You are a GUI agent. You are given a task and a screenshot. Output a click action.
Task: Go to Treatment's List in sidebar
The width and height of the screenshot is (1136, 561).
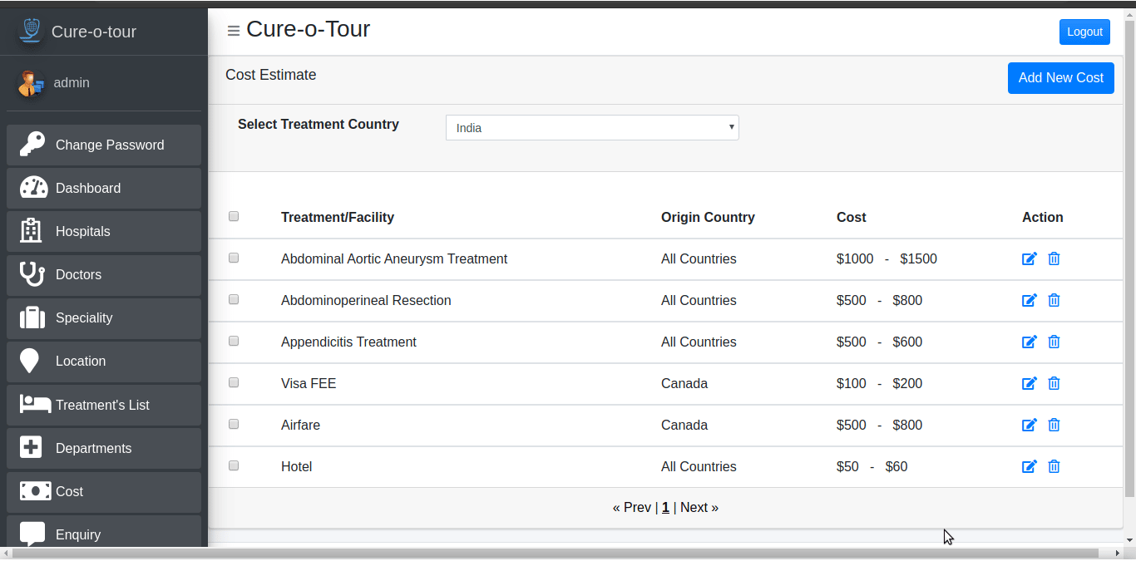(104, 405)
